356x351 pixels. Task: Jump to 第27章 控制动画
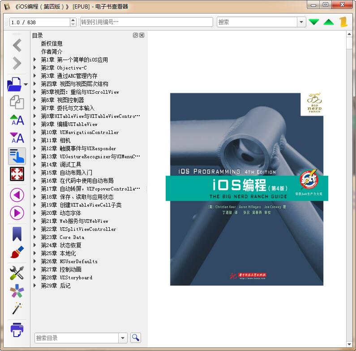pos(61,269)
